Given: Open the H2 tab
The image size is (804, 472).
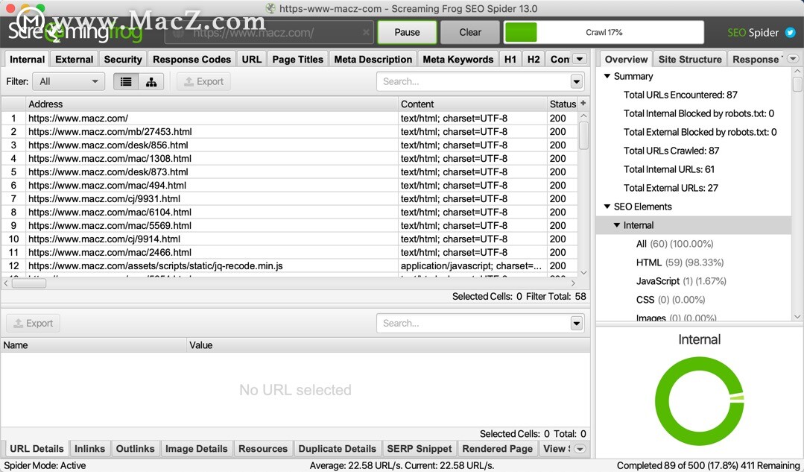Looking at the screenshot, I should [x=534, y=59].
